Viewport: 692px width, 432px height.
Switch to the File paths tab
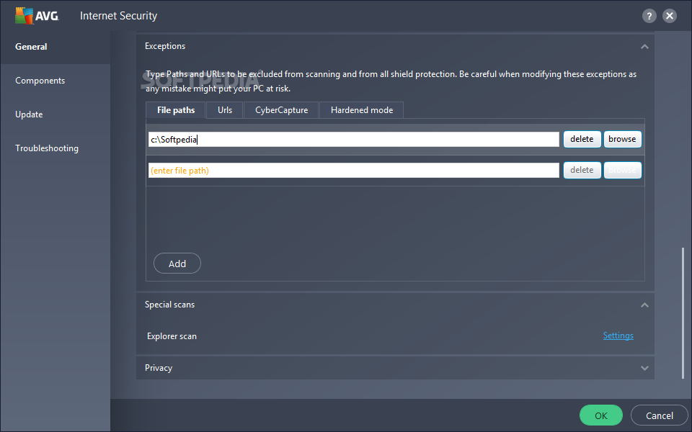click(x=176, y=110)
